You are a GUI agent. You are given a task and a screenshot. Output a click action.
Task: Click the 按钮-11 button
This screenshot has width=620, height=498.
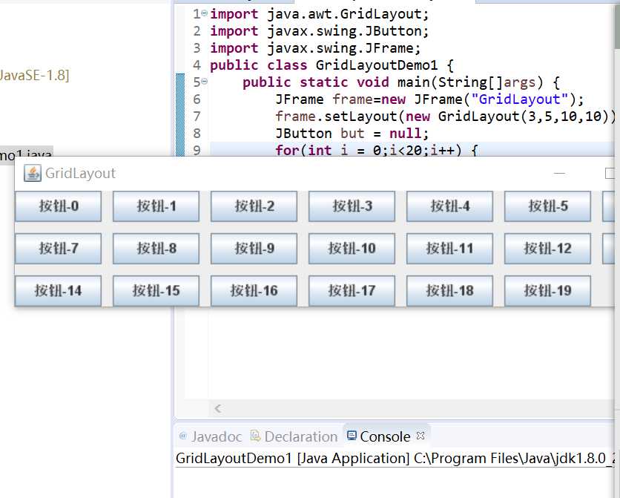coord(449,249)
